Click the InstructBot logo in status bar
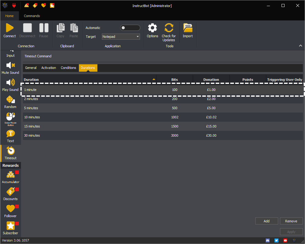Image resolution: width=305 pixels, height=244 pixels. tap(294, 241)
